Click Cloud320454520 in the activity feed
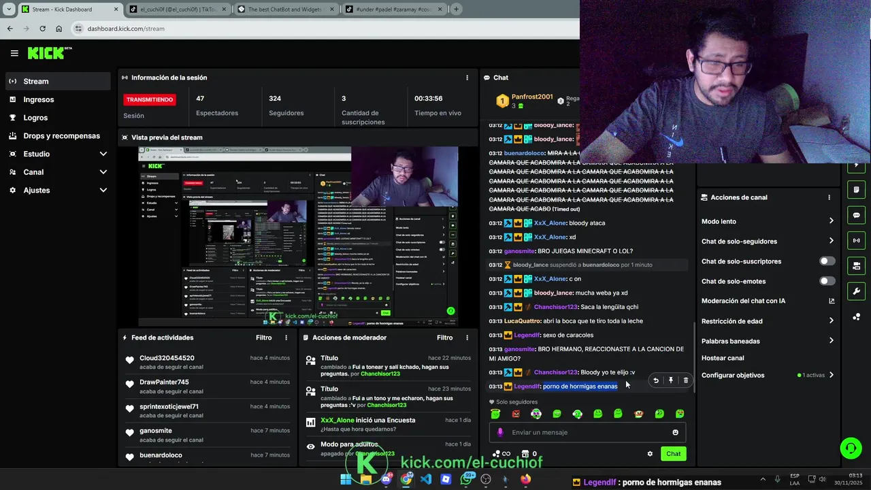Screen dimensions: 871x490 [167, 358]
